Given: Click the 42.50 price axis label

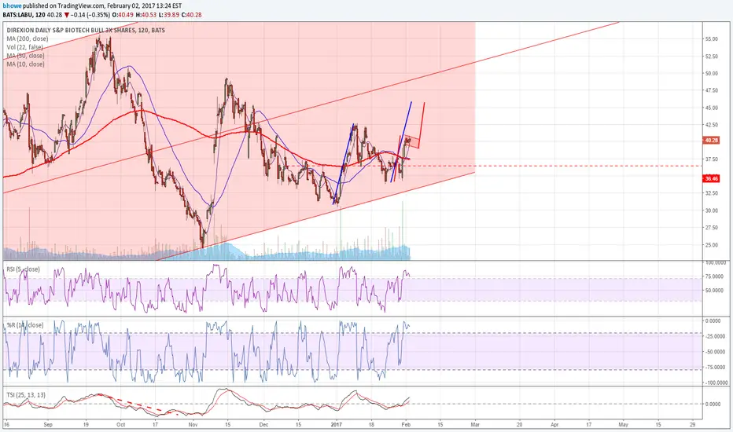Looking at the screenshot, I should (x=712, y=125).
